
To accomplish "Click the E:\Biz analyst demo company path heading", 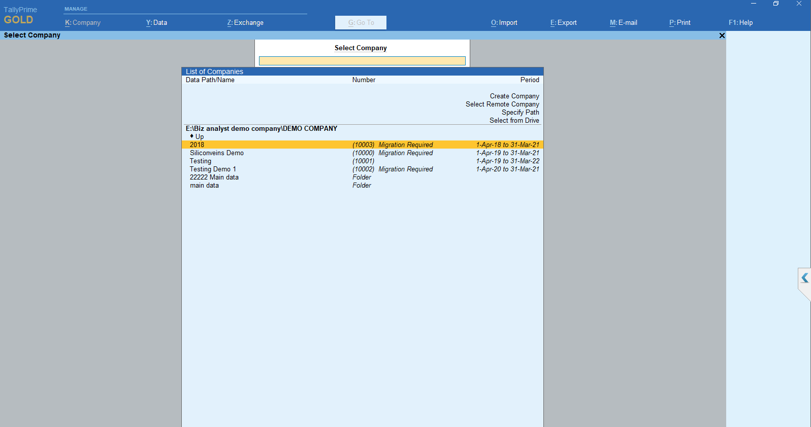I will [x=262, y=128].
